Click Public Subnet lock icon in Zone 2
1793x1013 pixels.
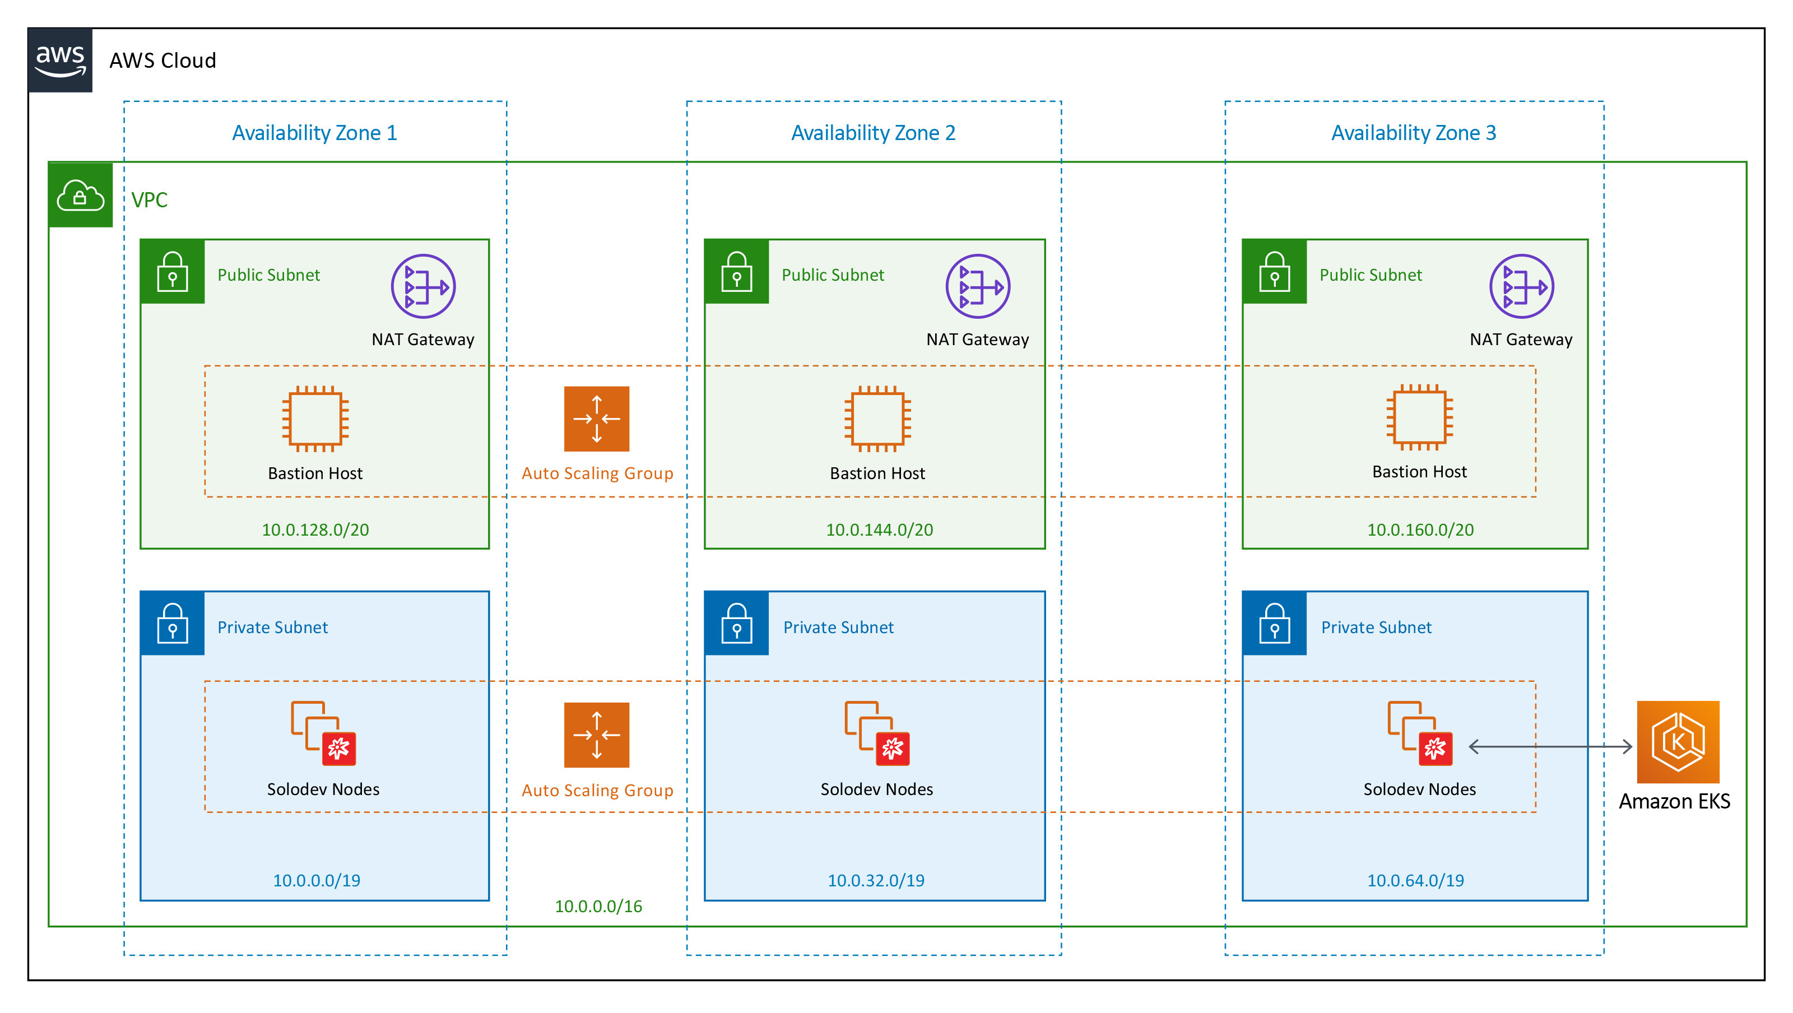click(x=736, y=272)
